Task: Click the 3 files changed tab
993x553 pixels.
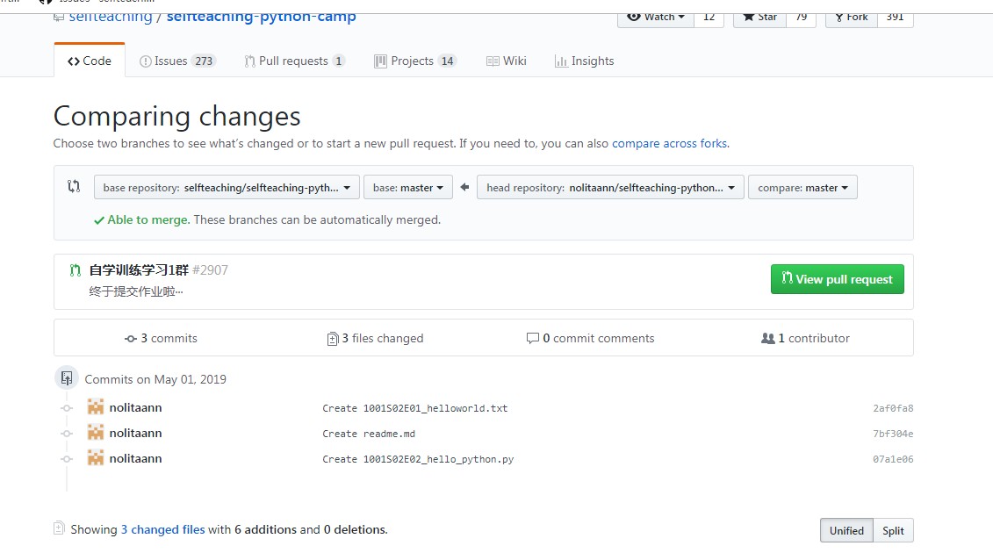Action: click(x=376, y=338)
